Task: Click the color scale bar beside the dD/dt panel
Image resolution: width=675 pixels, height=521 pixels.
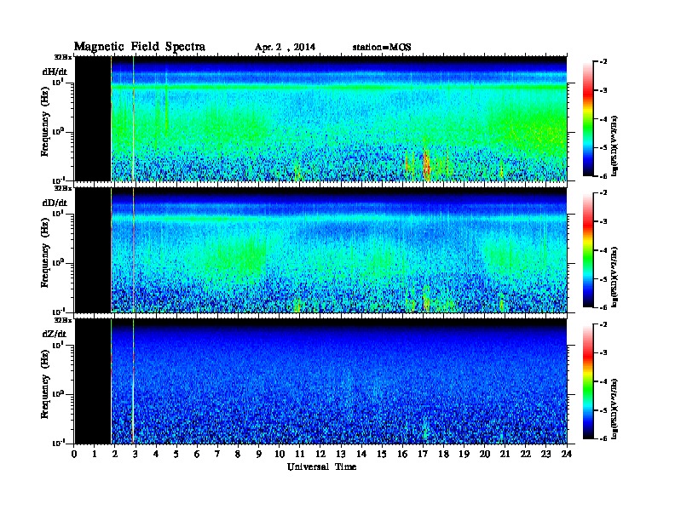Action: pos(588,250)
